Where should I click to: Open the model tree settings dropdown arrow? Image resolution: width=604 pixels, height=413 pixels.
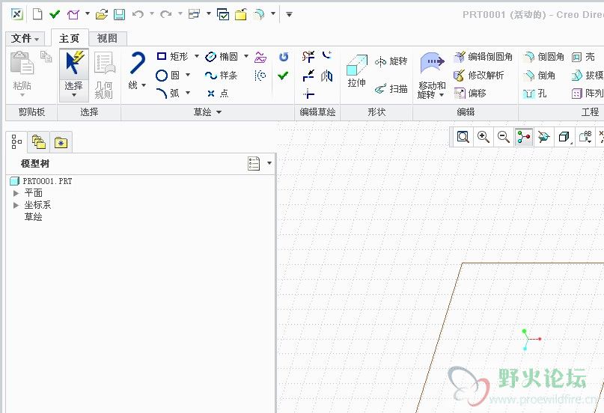click(x=269, y=163)
